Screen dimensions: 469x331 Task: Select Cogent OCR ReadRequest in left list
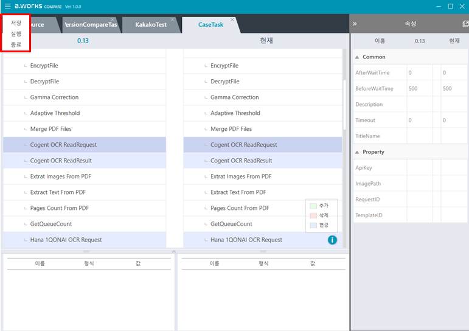click(x=63, y=145)
